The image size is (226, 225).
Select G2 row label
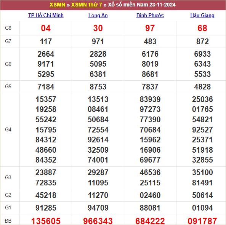coord(8,195)
